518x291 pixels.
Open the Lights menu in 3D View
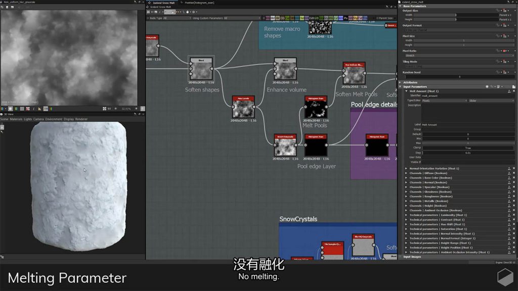tap(28, 119)
